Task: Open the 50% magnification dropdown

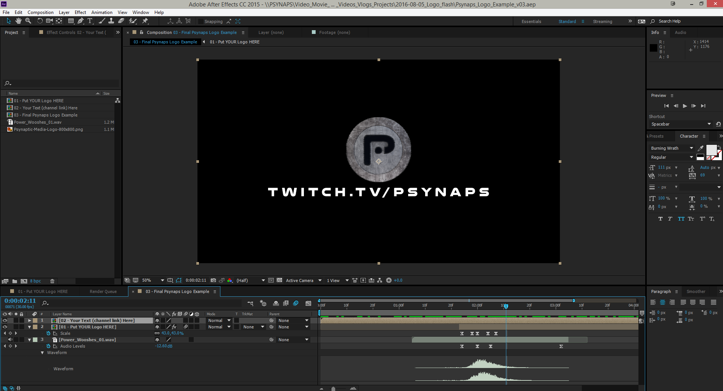Action: click(153, 280)
